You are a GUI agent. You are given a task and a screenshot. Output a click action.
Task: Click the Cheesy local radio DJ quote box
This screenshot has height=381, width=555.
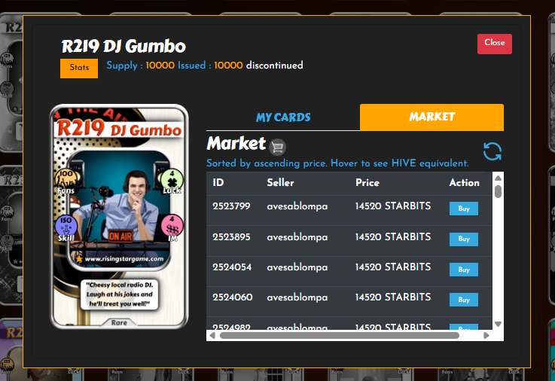119,294
